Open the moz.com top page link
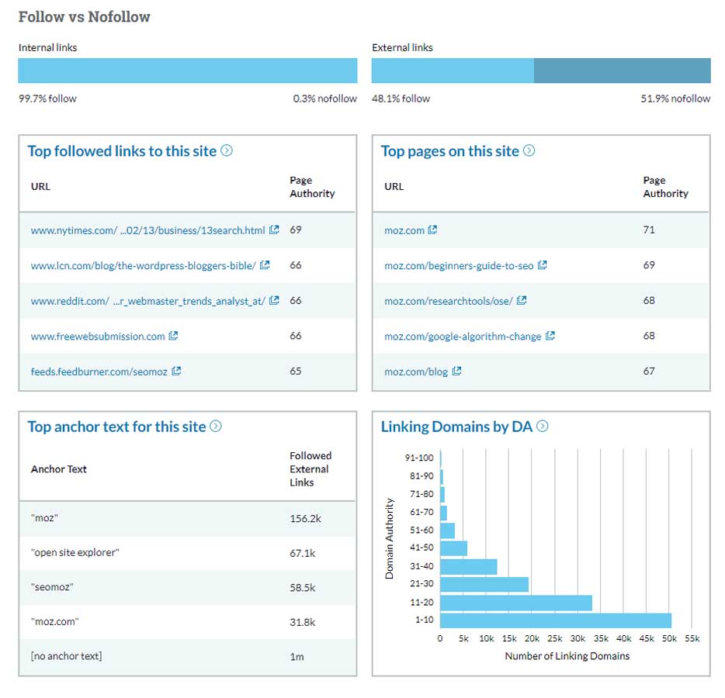This screenshot has height=698, width=725. pos(404,230)
